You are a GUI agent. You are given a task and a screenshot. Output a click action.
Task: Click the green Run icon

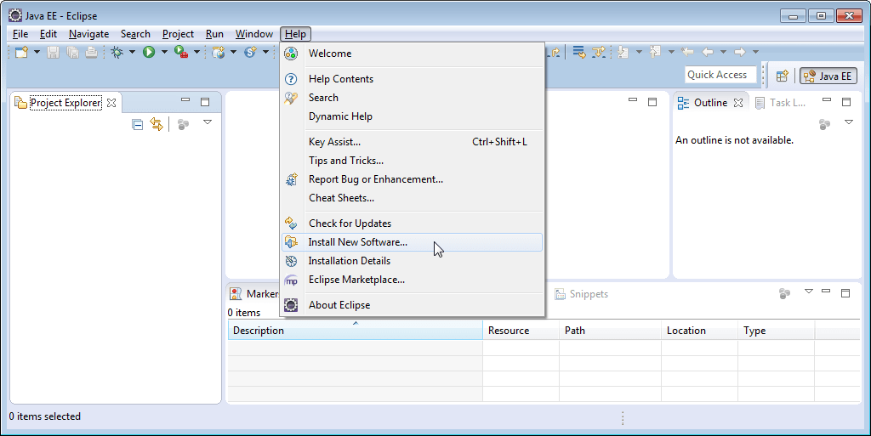coord(149,52)
